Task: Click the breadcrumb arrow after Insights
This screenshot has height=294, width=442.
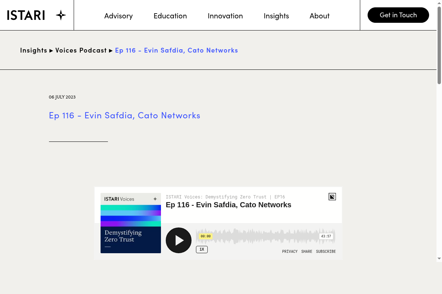Action: [x=51, y=50]
